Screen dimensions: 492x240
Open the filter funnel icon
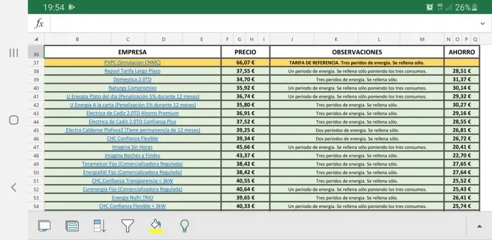tap(127, 226)
